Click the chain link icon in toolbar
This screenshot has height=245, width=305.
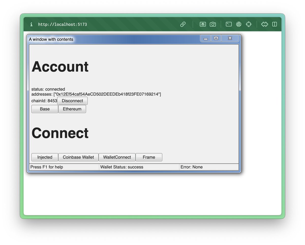pyautogui.click(x=183, y=24)
